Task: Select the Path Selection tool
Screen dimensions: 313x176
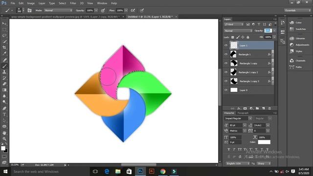Action: coord(4,121)
